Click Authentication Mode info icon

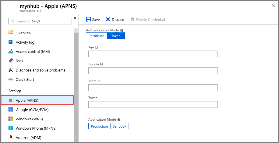pos(122,30)
